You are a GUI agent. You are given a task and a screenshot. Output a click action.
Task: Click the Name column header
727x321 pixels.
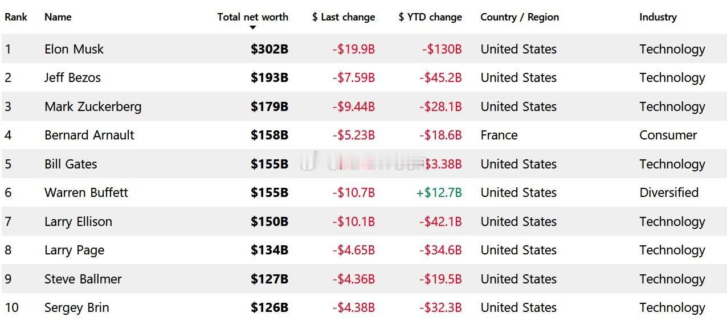click(58, 17)
